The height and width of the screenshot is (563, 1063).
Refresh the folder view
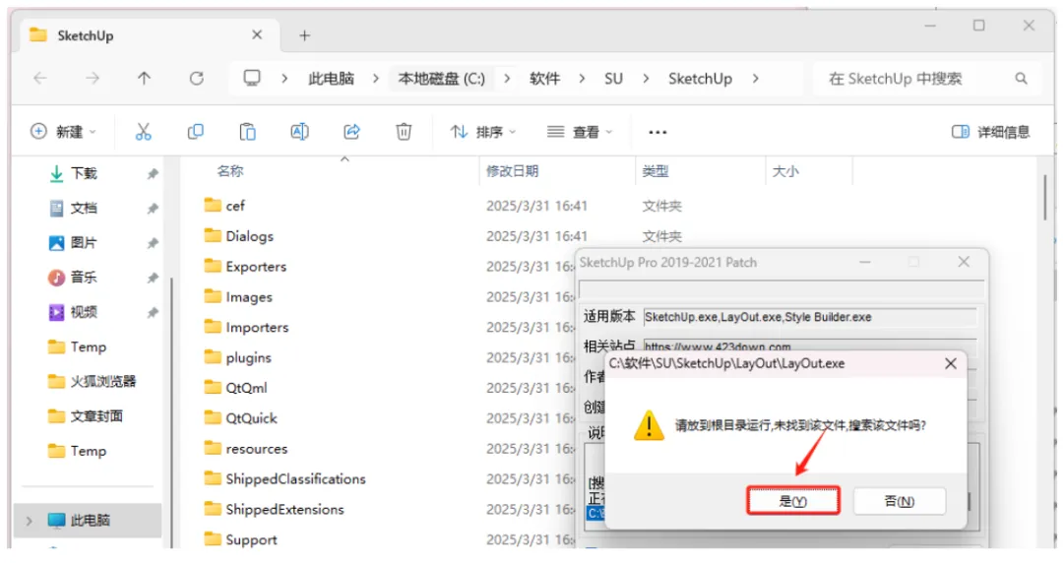pos(197,79)
